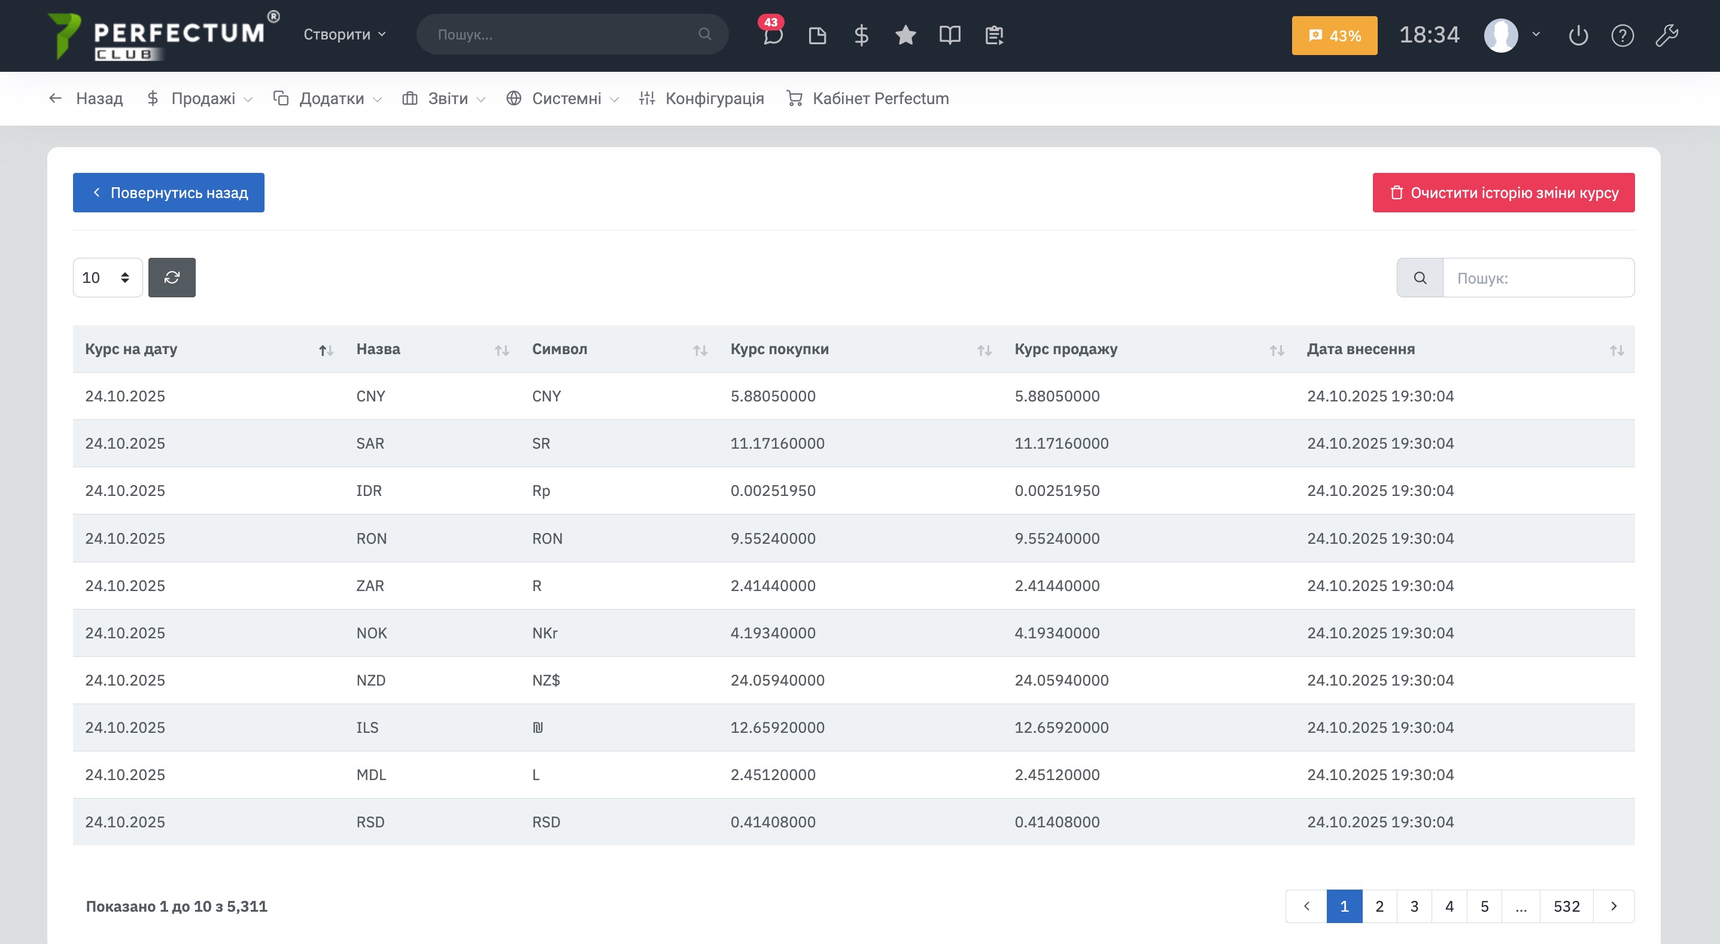The height and width of the screenshot is (944, 1720).
Task: Go to pagination page 532
Action: (1566, 906)
